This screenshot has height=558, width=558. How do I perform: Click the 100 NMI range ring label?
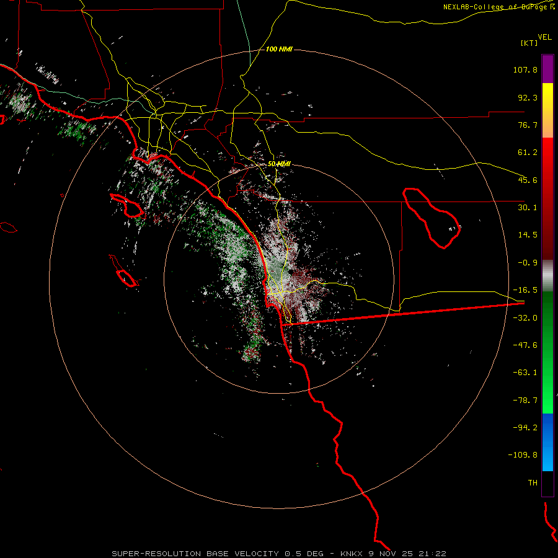(x=279, y=49)
